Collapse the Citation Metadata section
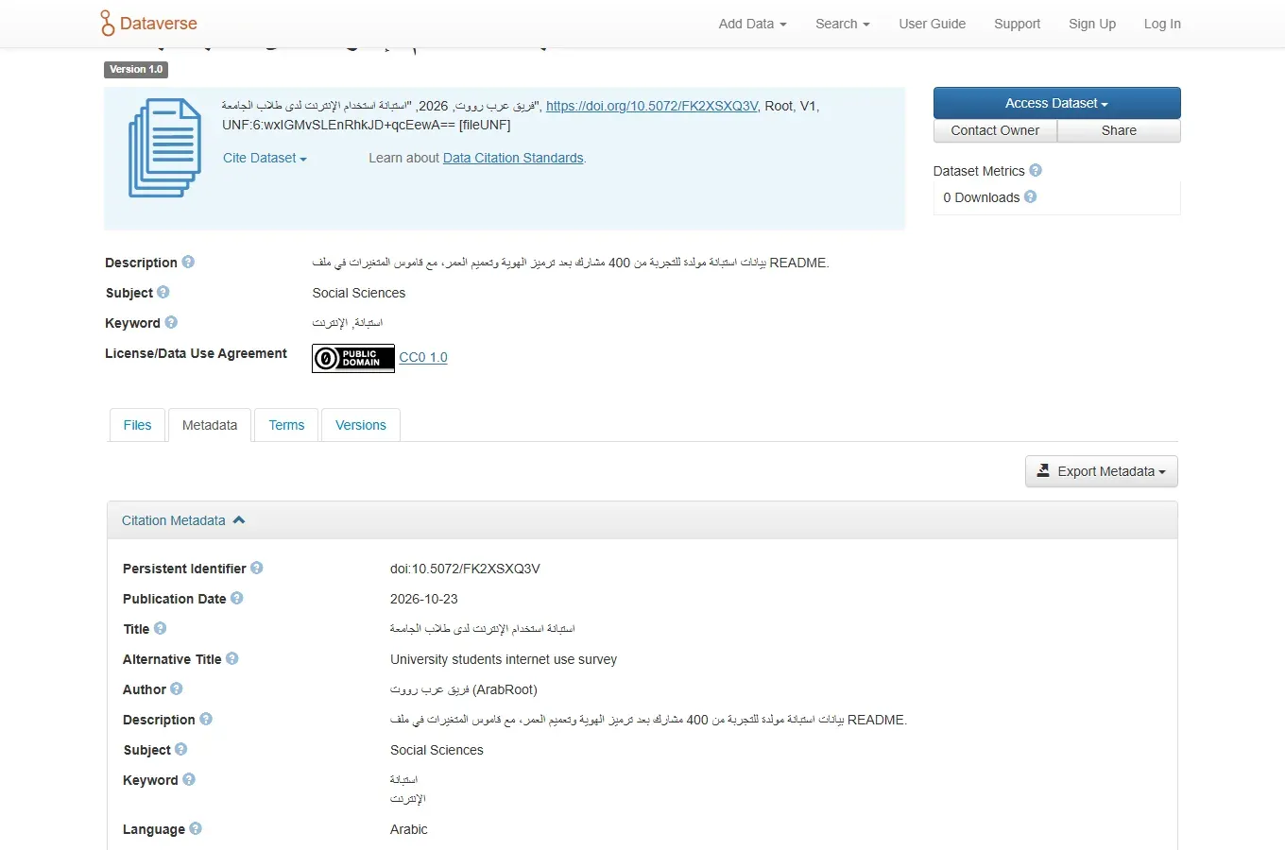1285x850 pixels. click(183, 520)
